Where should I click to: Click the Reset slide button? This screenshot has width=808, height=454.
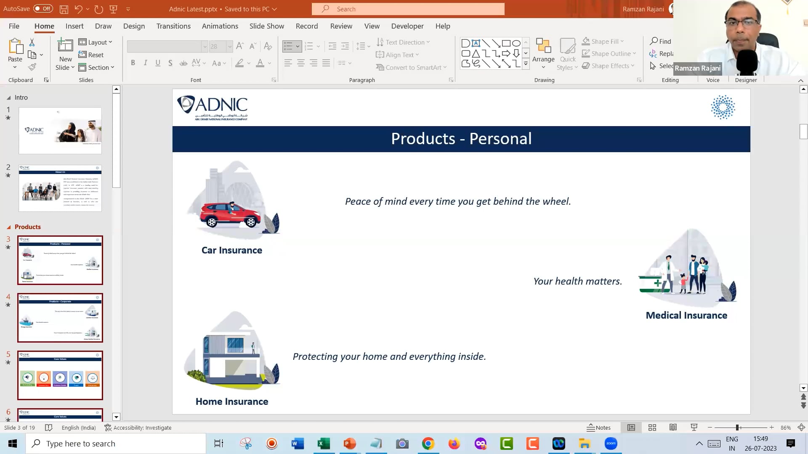(x=91, y=55)
